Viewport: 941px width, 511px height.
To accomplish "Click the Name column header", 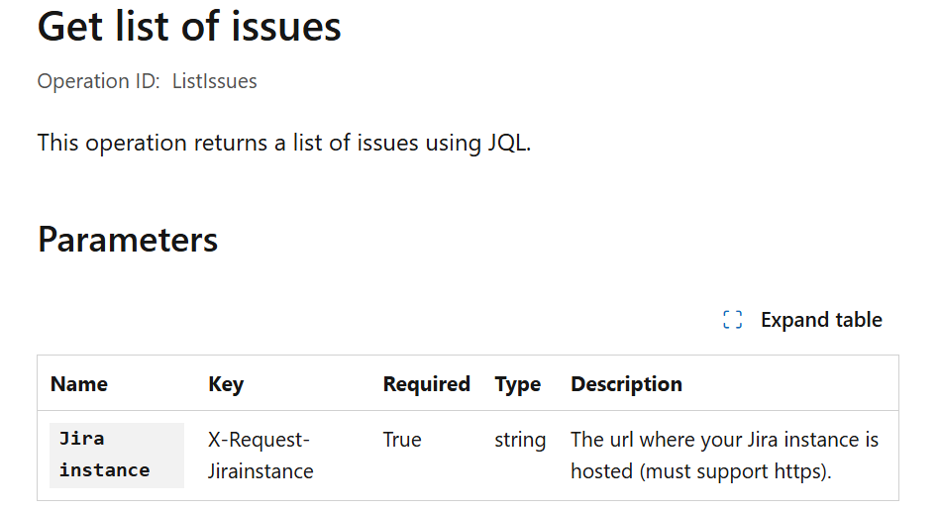I will 79,384.
